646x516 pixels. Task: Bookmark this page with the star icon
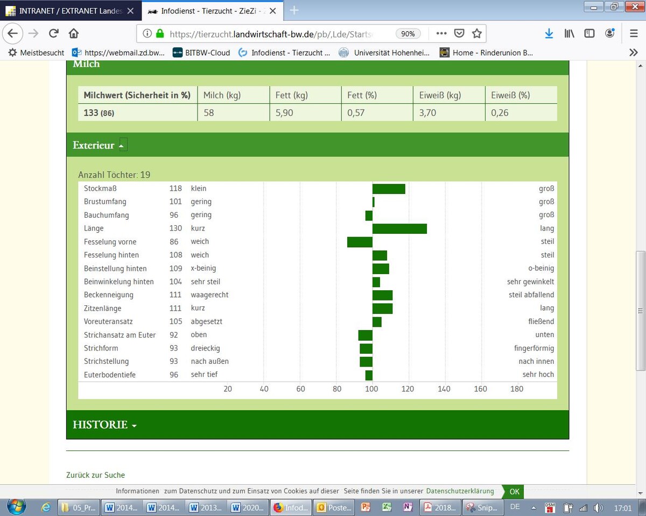pyautogui.click(x=476, y=33)
